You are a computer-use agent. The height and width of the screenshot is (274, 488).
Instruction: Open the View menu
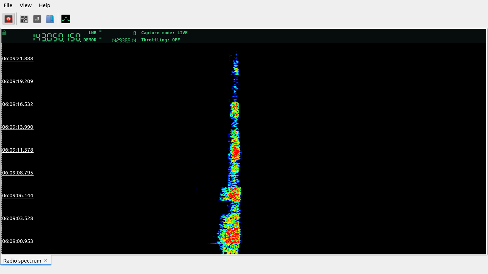click(x=26, y=5)
